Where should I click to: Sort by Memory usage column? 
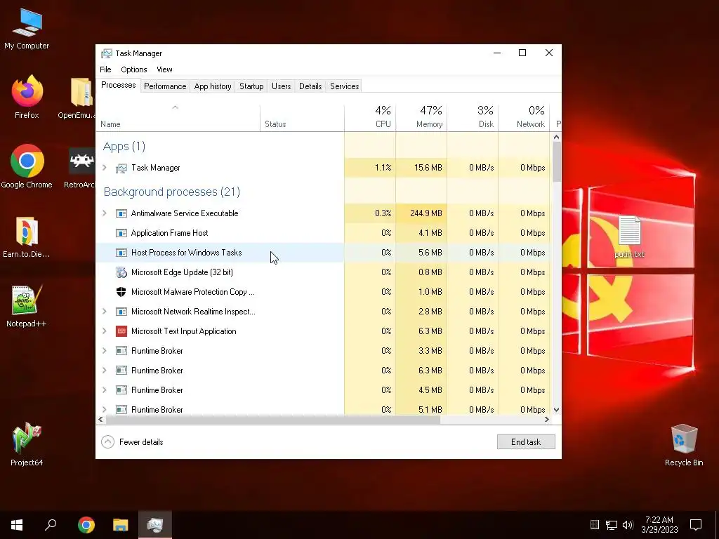coord(421,117)
